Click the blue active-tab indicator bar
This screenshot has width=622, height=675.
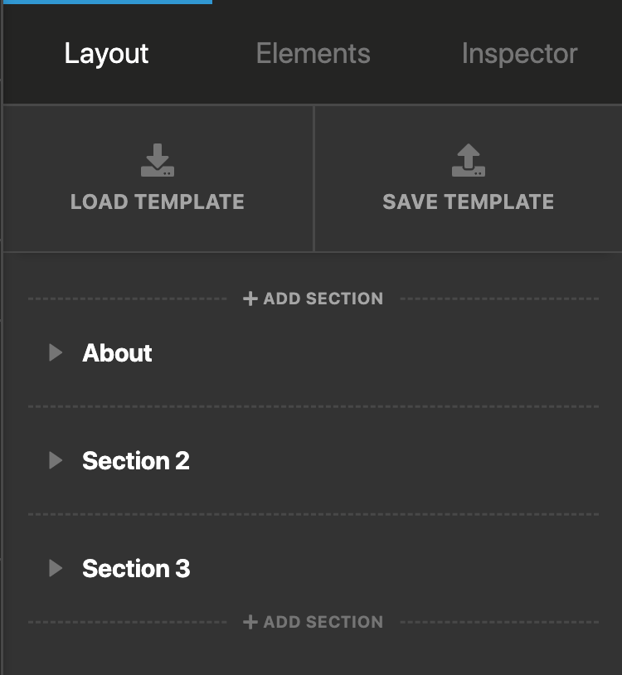pyautogui.click(x=107, y=2)
